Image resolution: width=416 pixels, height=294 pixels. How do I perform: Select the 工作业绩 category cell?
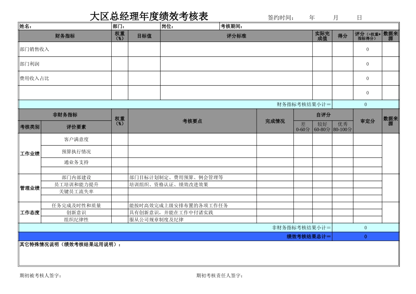[30, 154]
